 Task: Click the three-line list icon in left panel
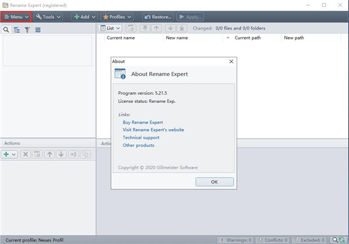click(38, 30)
